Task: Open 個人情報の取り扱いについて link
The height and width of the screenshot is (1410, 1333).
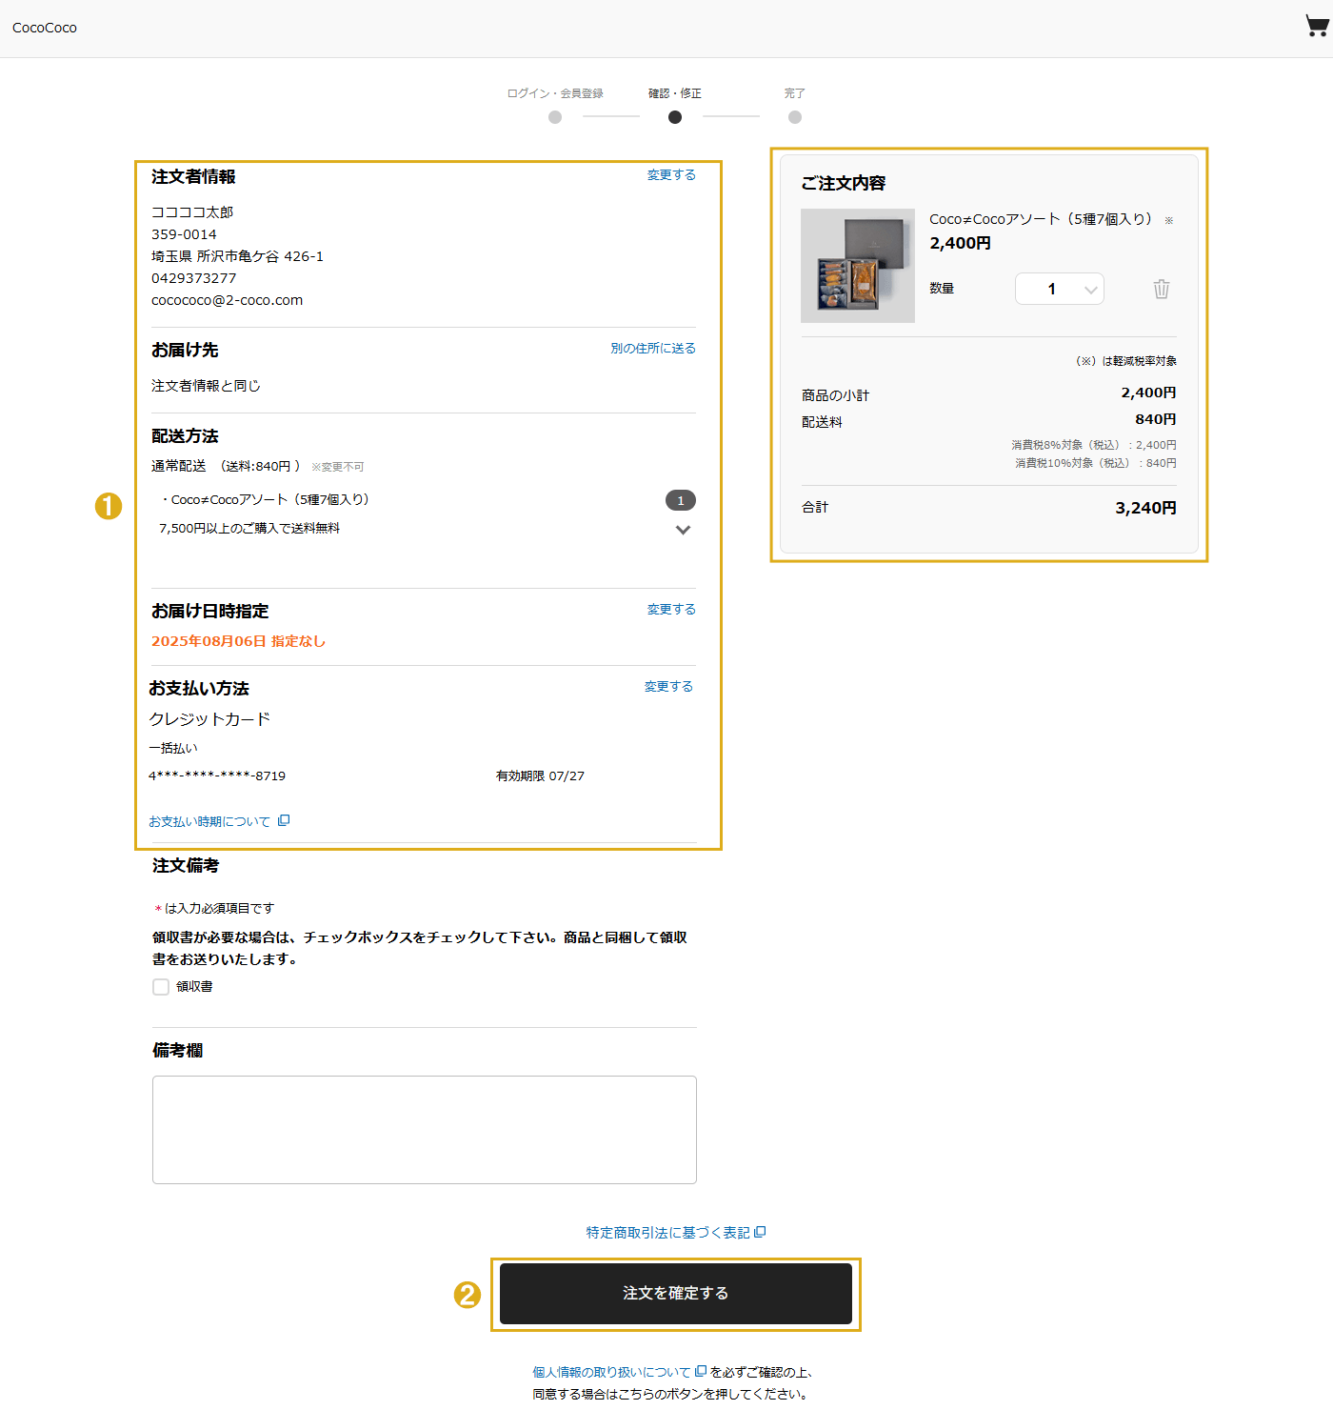Action: [611, 1372]
